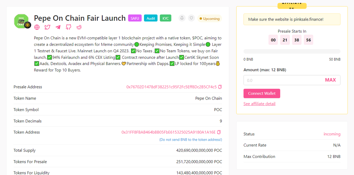Screen dimensions: 354x175
Task: Click the 50 BNB progress limit label
Action: 335,59
